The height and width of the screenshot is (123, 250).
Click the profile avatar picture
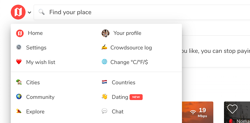coord(105,33)
